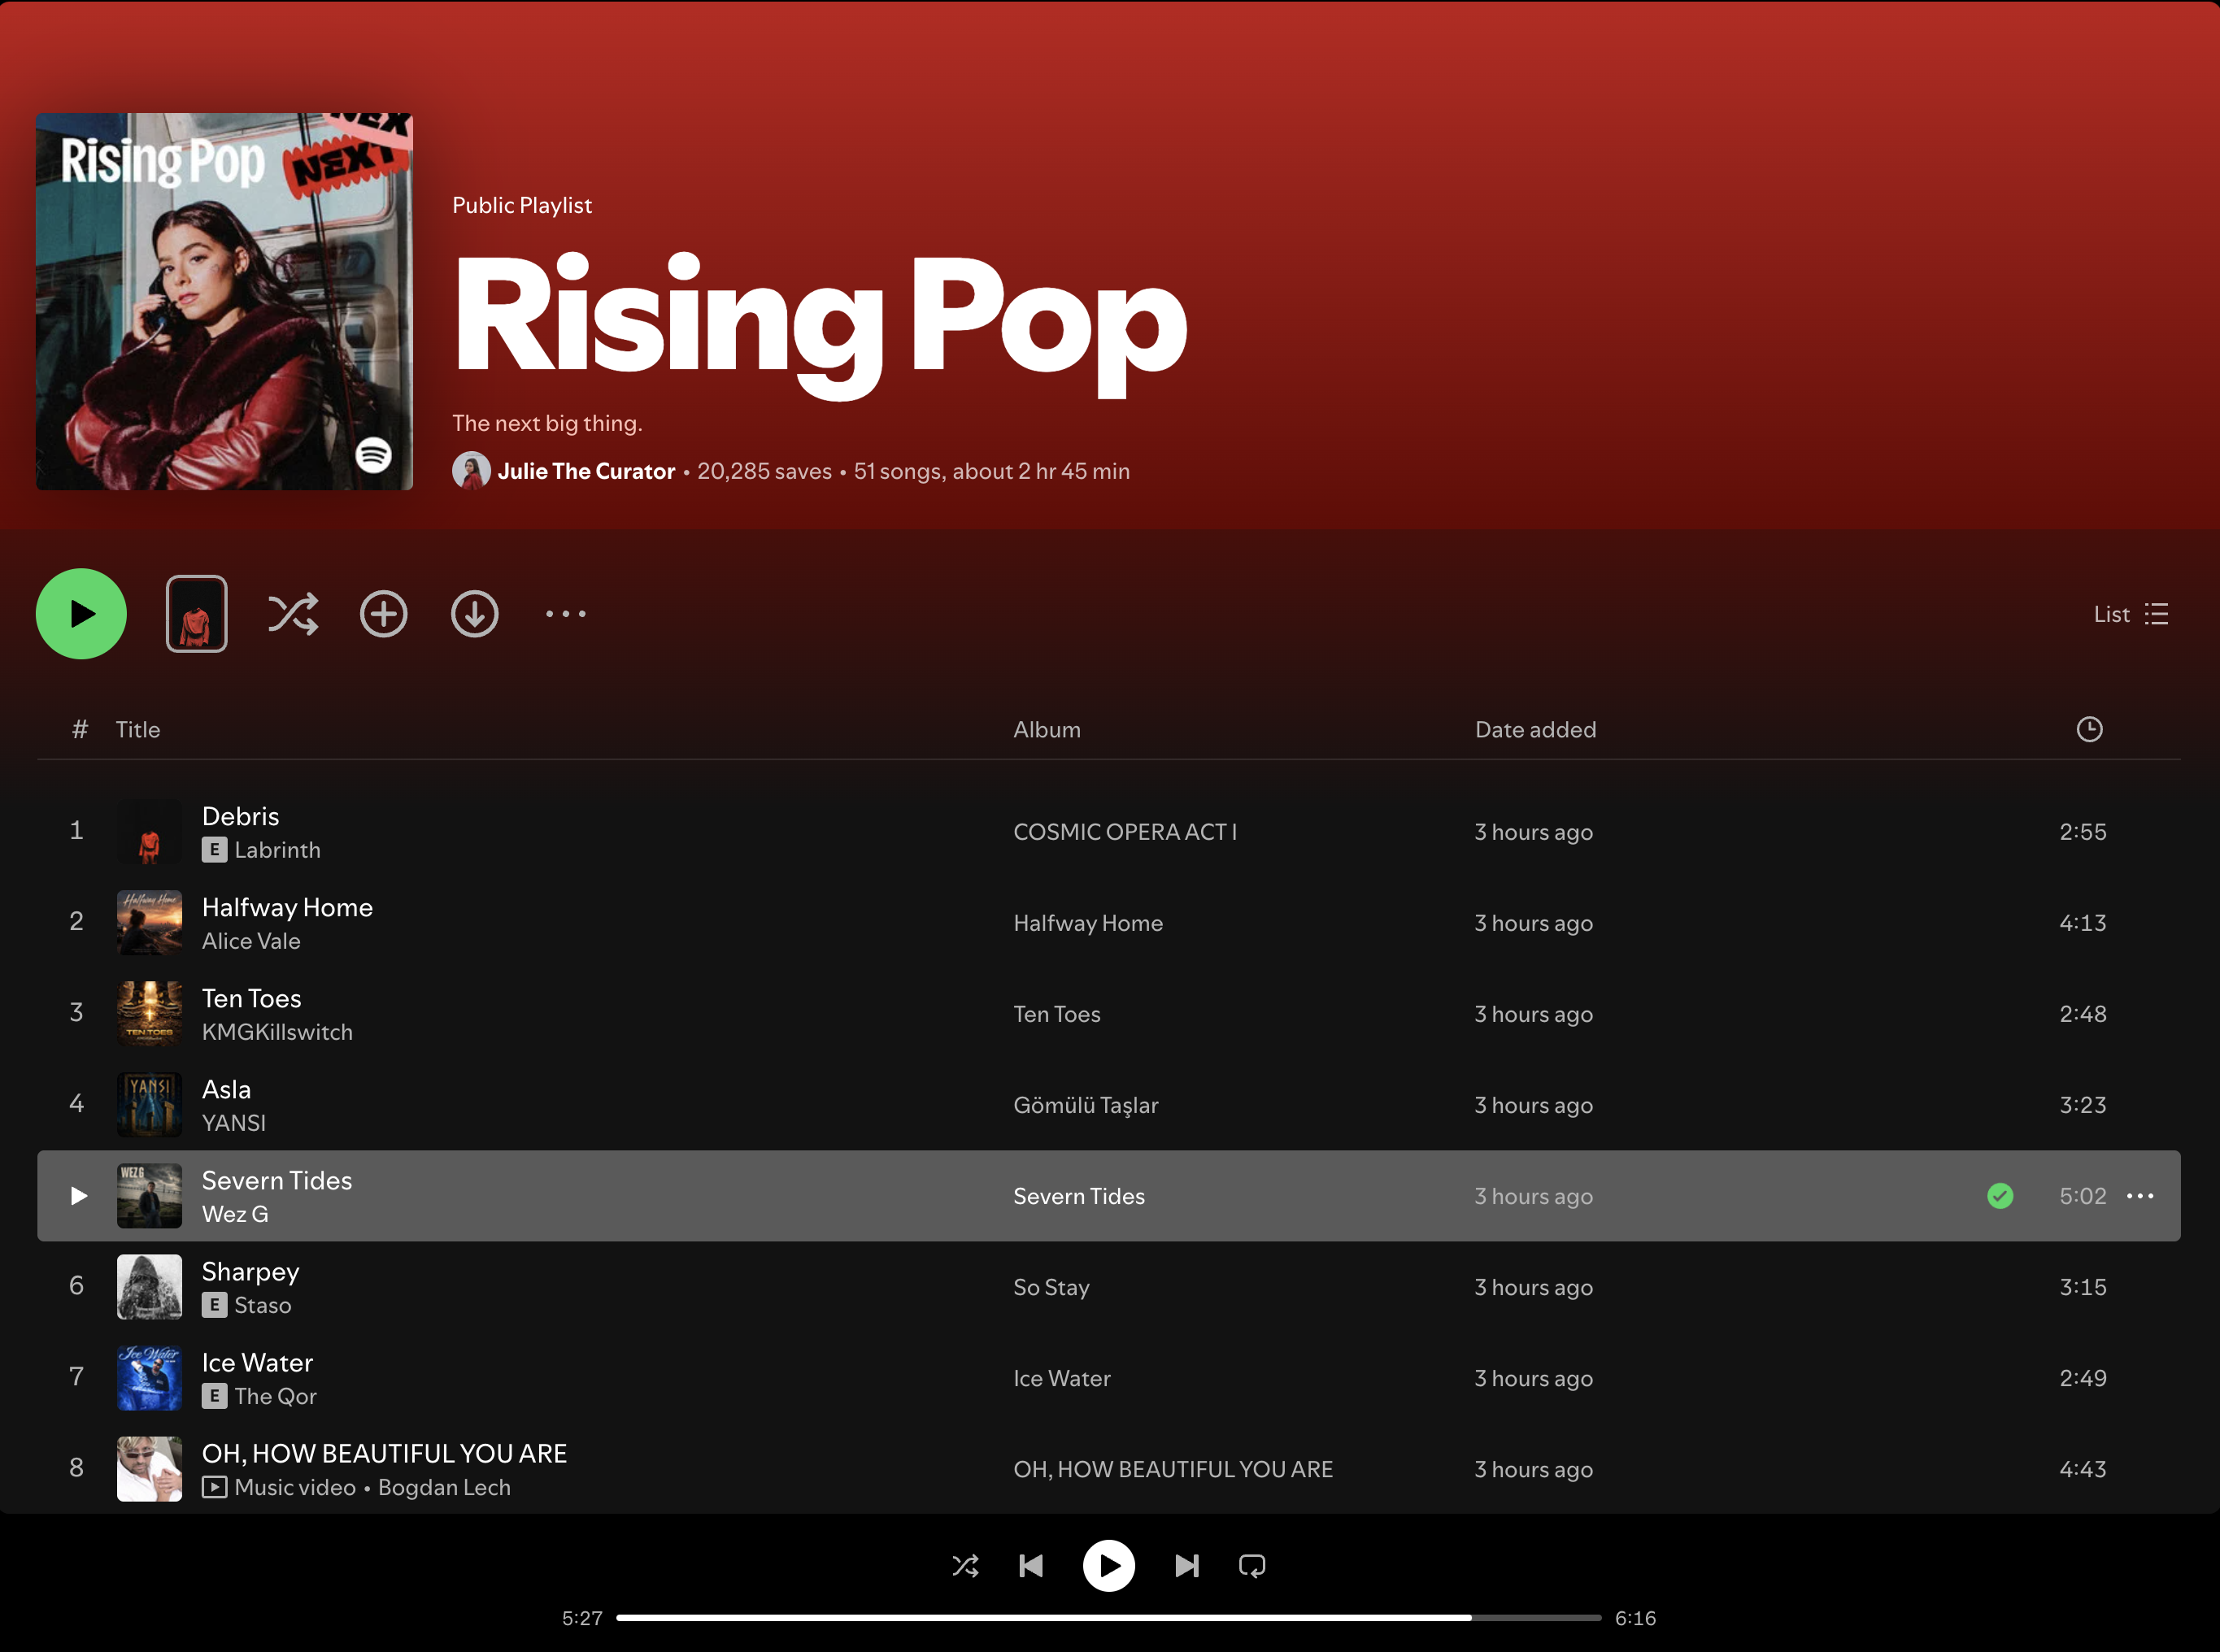Select the Halfway Home track title
Screen dimensions: 2220x1652
pos(287,907)
